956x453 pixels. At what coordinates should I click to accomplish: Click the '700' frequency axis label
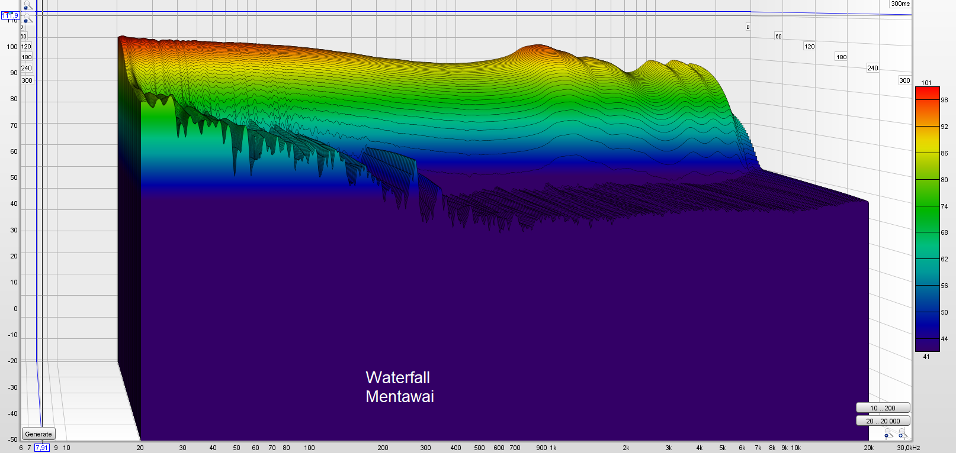pos(515,448)
